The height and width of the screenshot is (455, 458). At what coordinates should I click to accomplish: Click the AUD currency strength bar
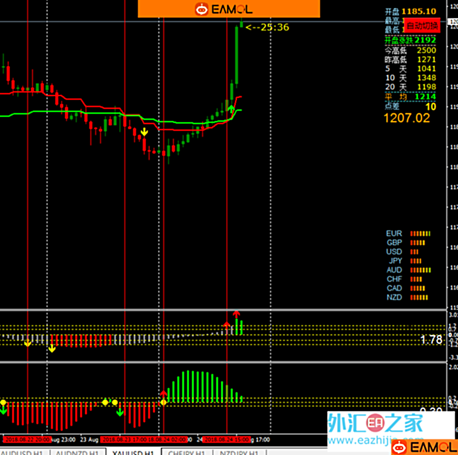pyautogui.click(x=421, y=269)
